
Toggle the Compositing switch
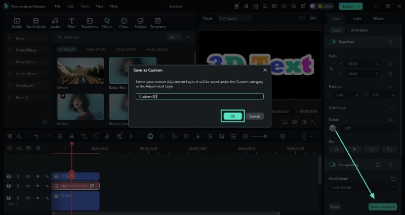(x=333, y=165)
